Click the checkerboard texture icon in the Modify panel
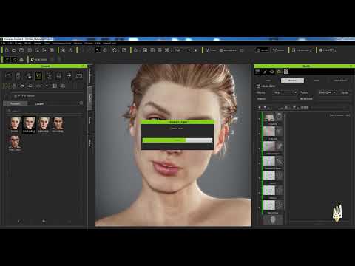The width and height of the screenshot is (355, 266). (x=286, y=72)
